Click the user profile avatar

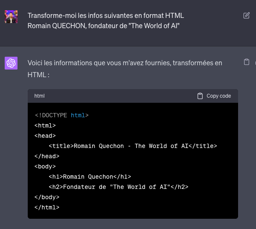(x=11, y=17)
